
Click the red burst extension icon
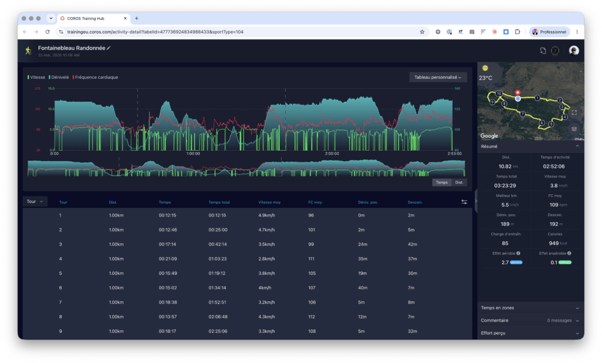[494, 32]
